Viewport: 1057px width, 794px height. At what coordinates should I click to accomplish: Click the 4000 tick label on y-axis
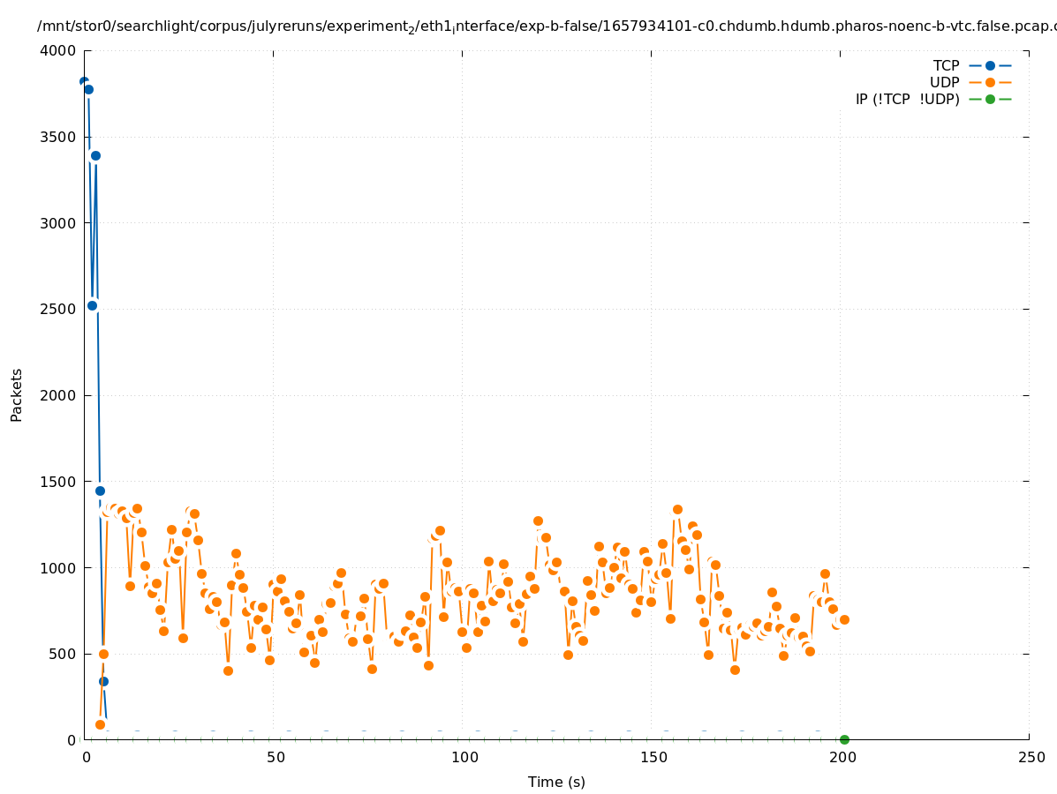(59, 51)
